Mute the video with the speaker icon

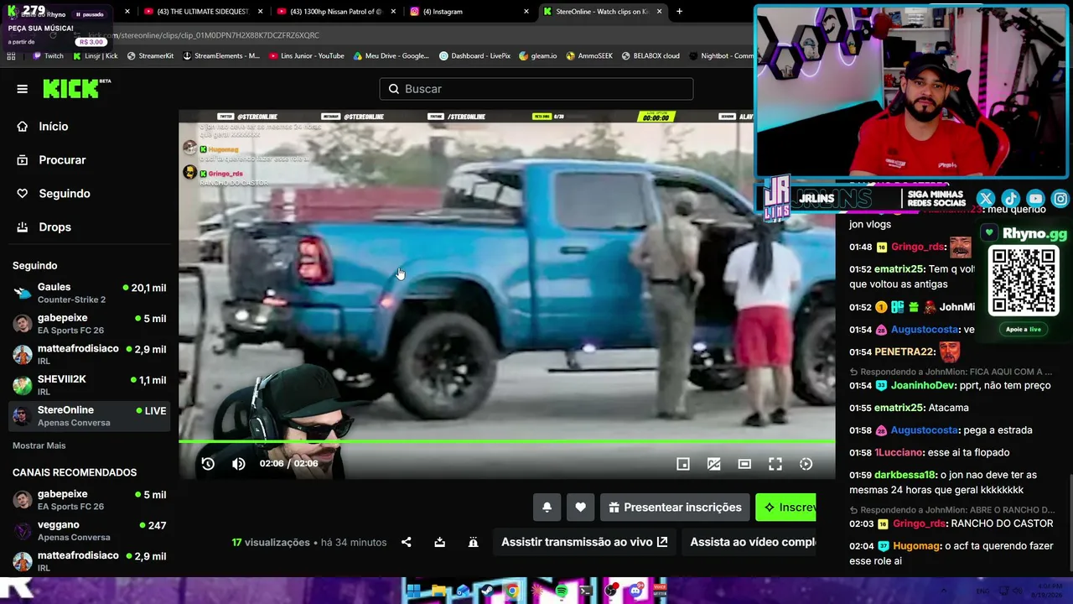pyautogui.click(x=239, y=464)
